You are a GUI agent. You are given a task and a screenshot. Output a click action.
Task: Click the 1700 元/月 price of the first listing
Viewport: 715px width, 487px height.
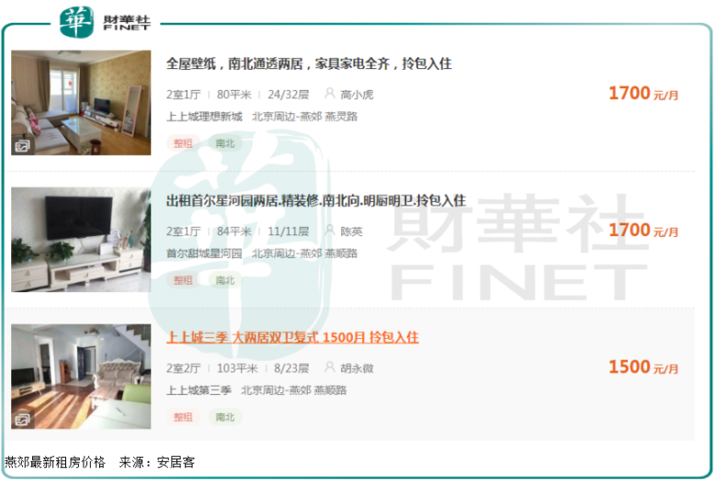pos(643,94)
